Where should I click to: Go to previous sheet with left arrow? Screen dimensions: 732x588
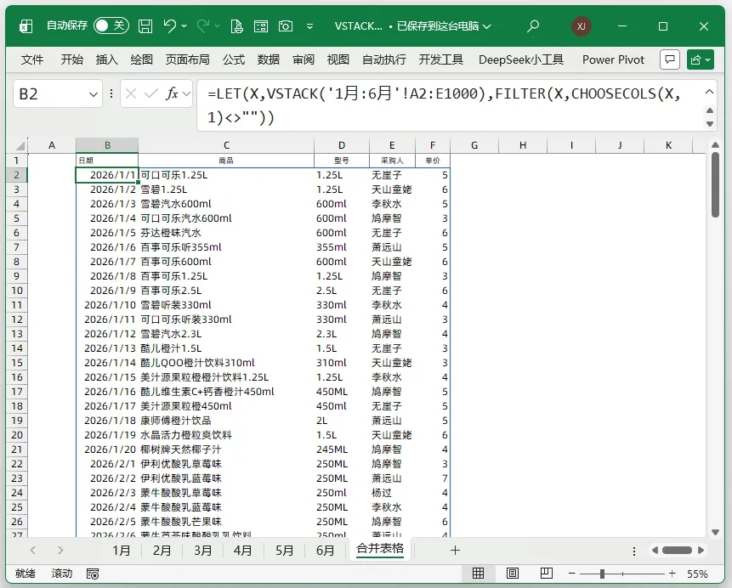pyautogui.click(x=32, y=551)
